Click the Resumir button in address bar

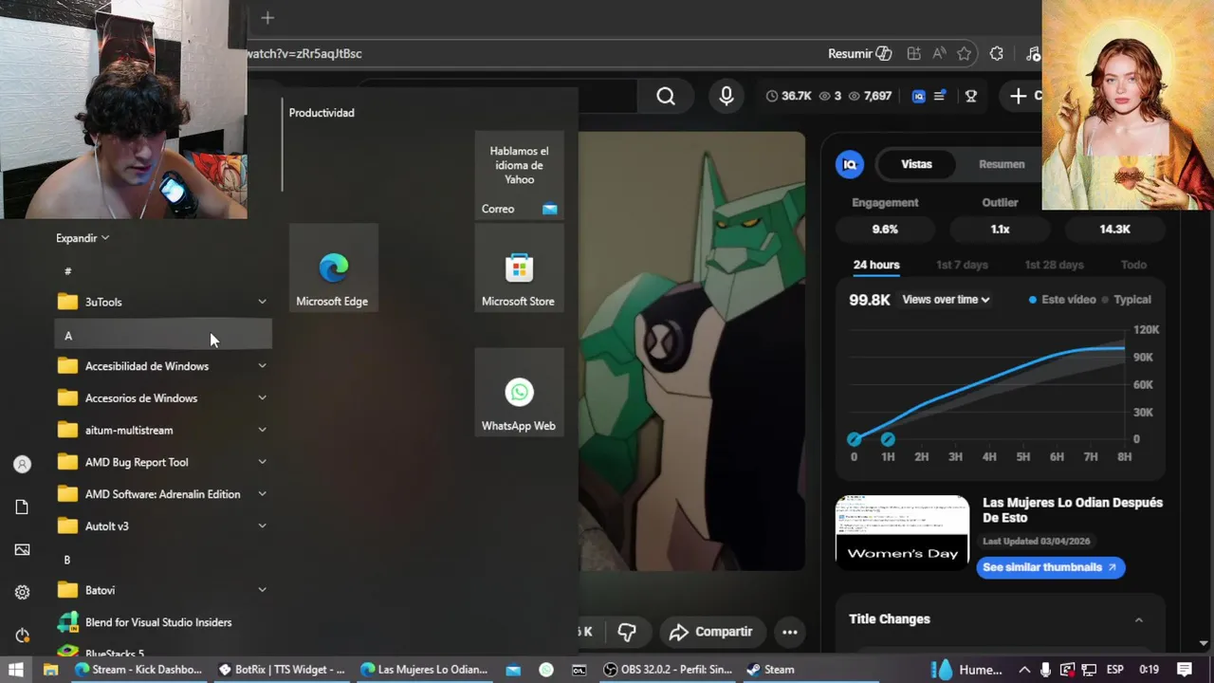click(x=859, y=54)
